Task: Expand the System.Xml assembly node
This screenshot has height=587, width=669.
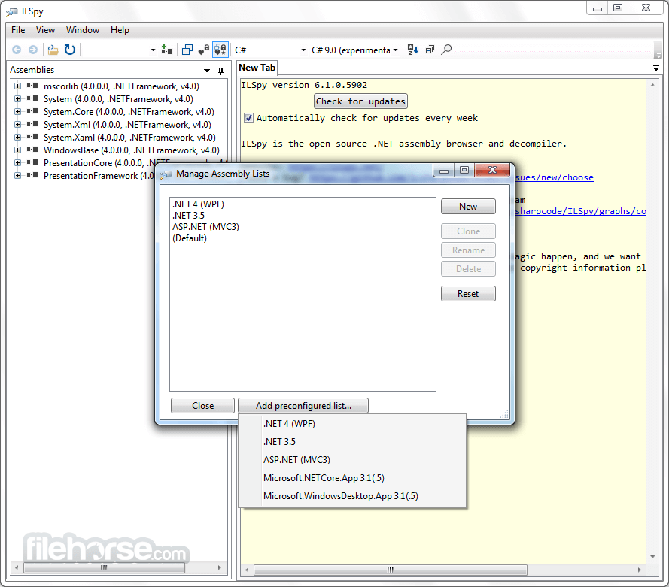Action: 17,124
